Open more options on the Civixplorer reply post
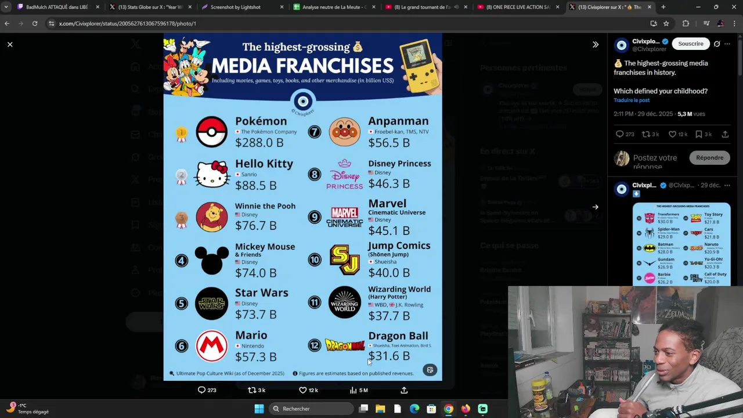Image resolution: width=743 pixels, height=418 pixels. (727, 185)
